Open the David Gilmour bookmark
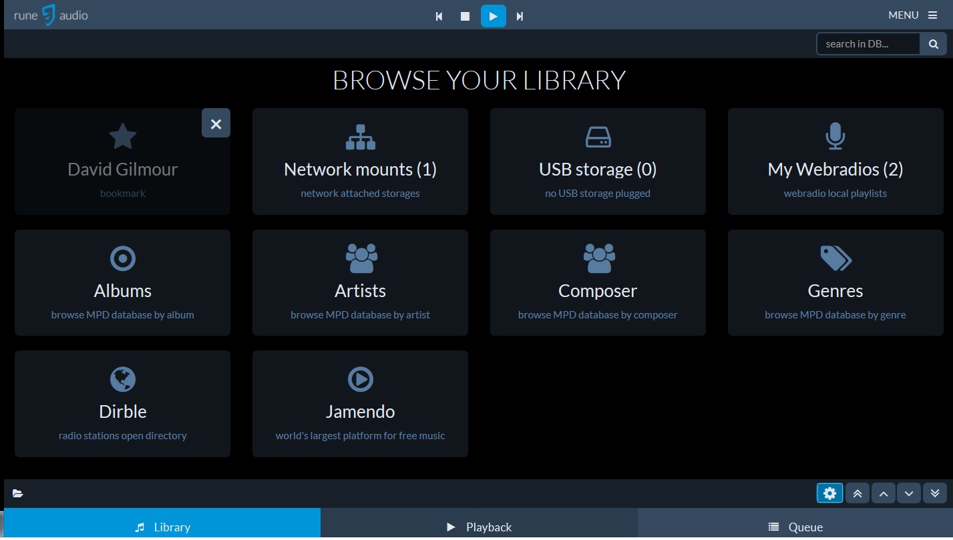 122,162
